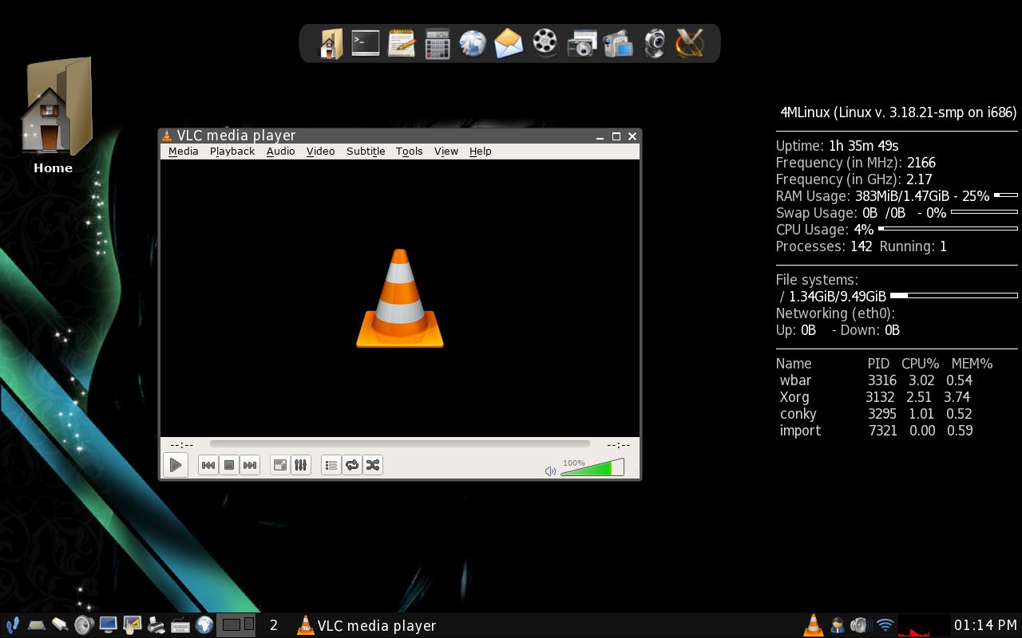Select the VLC media player taskbar entry
This screenshot has width=1022, height=638.
coord(366,625)
